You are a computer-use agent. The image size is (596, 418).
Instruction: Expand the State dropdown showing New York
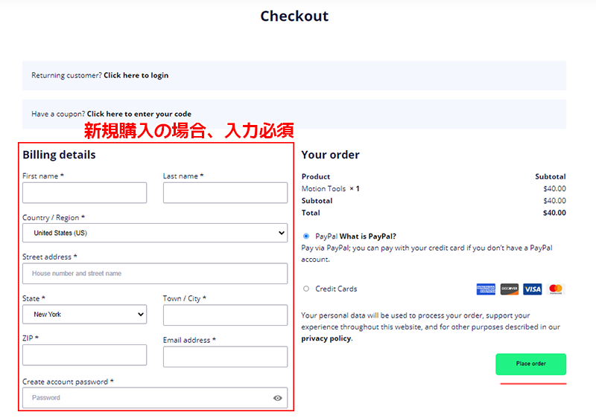click(84, 315)
